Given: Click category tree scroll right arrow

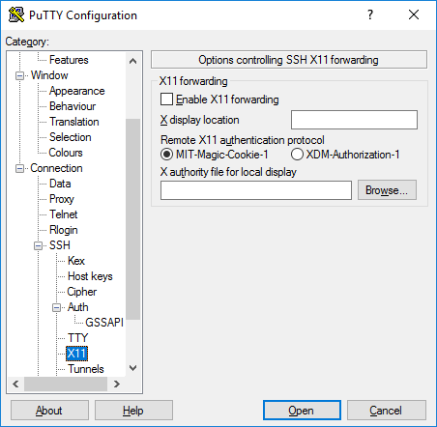Looking at the screenshot, I should pyautogui.click(x=117, y=384).
